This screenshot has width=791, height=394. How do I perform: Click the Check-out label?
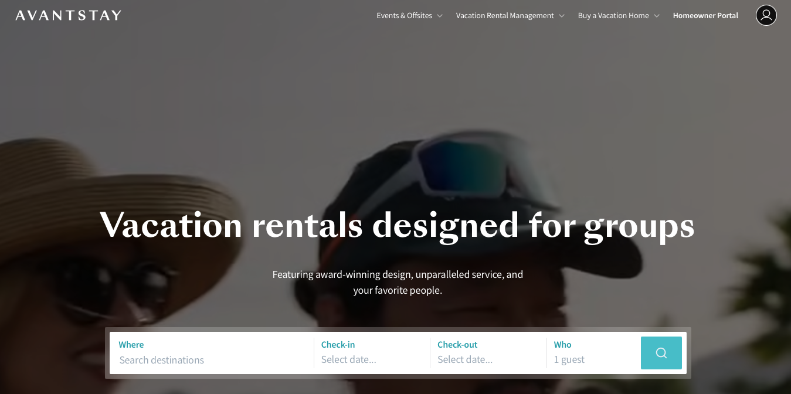[457, 345]
